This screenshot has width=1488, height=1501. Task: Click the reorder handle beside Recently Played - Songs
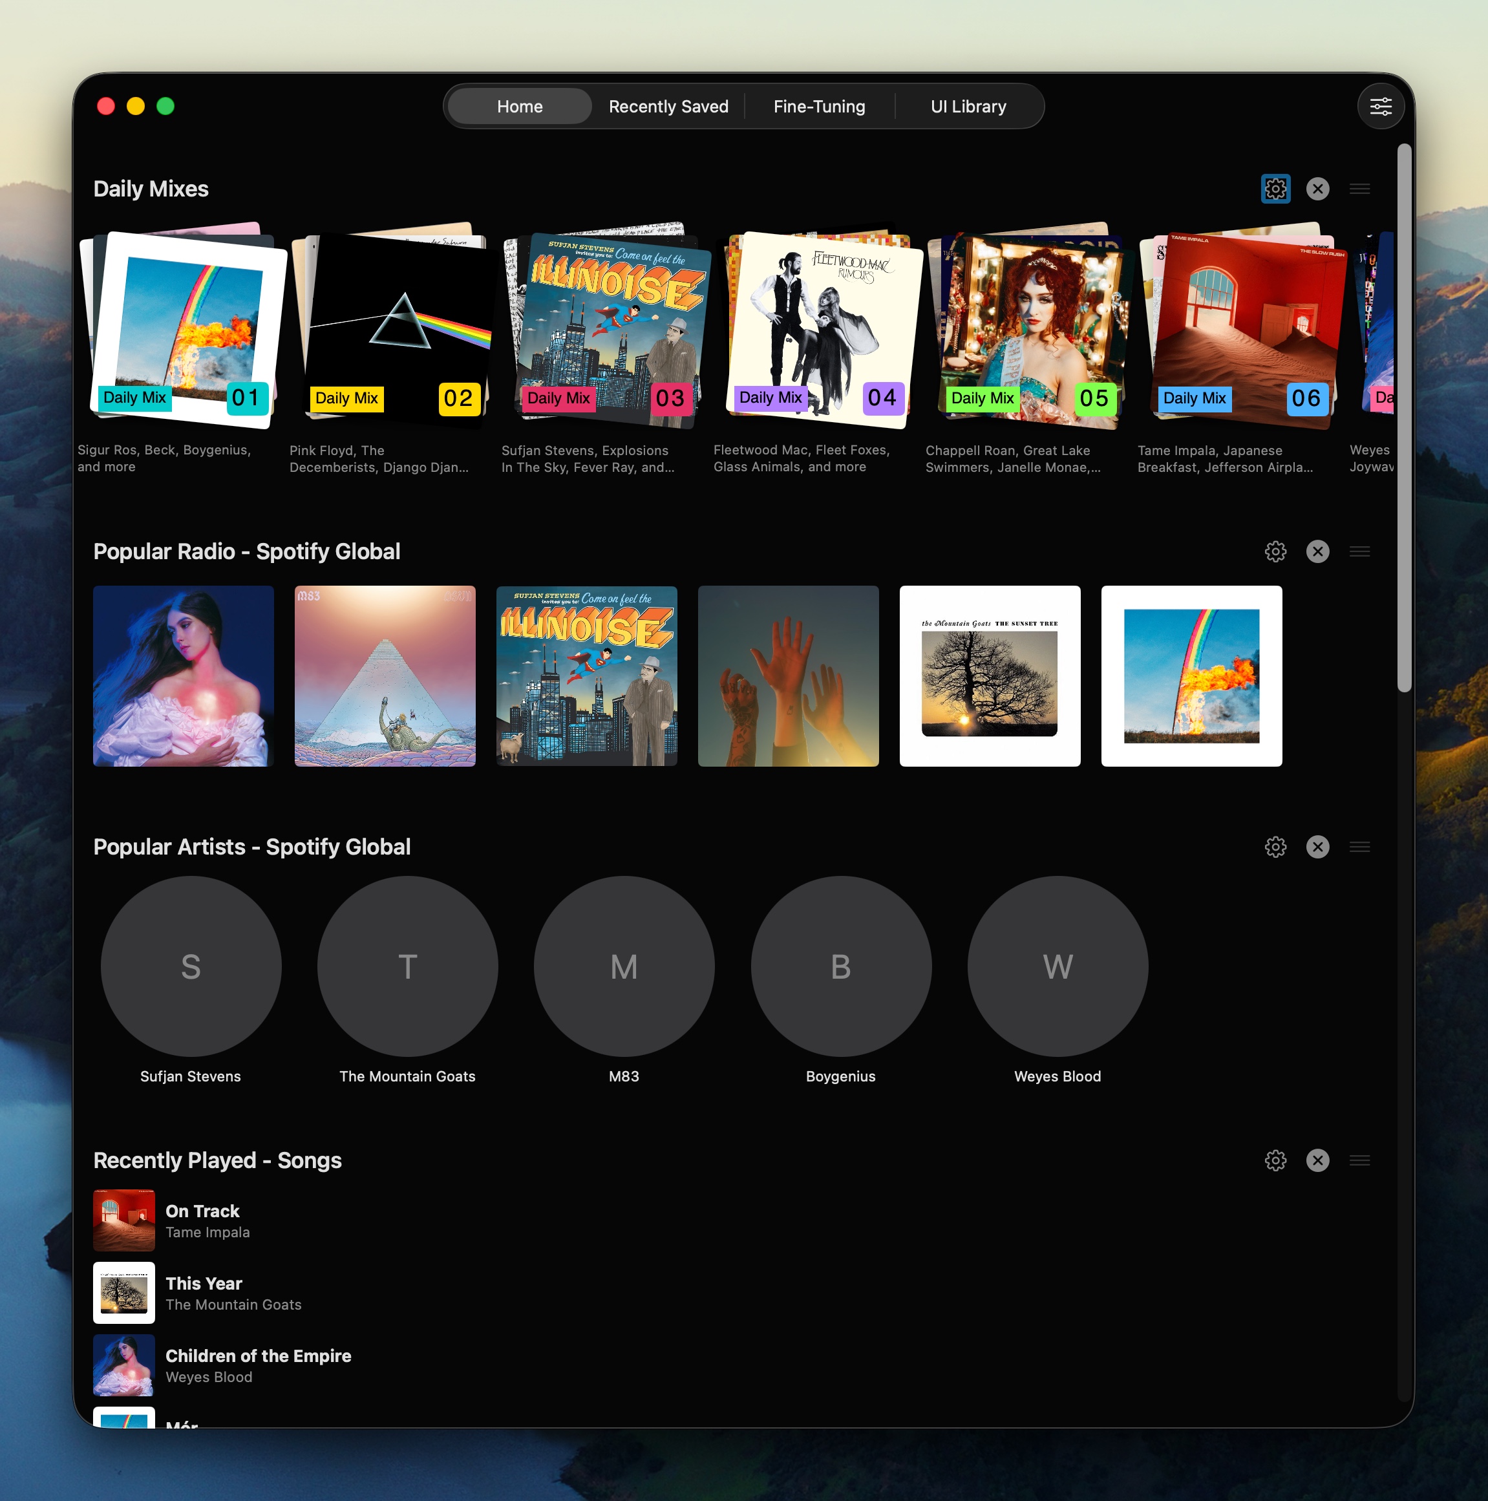click(1360, 1160)
